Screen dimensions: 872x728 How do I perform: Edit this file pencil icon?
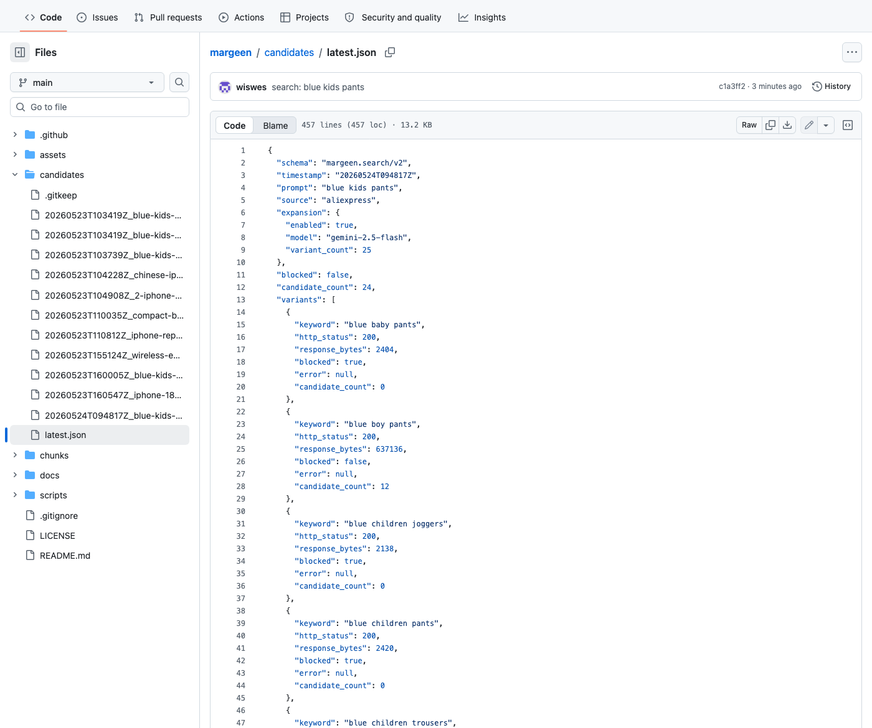pos(809,125)
